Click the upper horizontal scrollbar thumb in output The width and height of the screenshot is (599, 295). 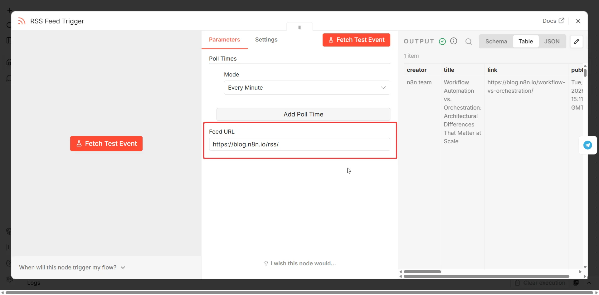point(422,272)
